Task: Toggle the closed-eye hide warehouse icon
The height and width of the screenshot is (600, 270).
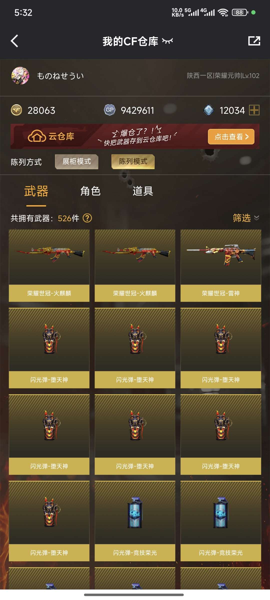Action: click(167, 41)
